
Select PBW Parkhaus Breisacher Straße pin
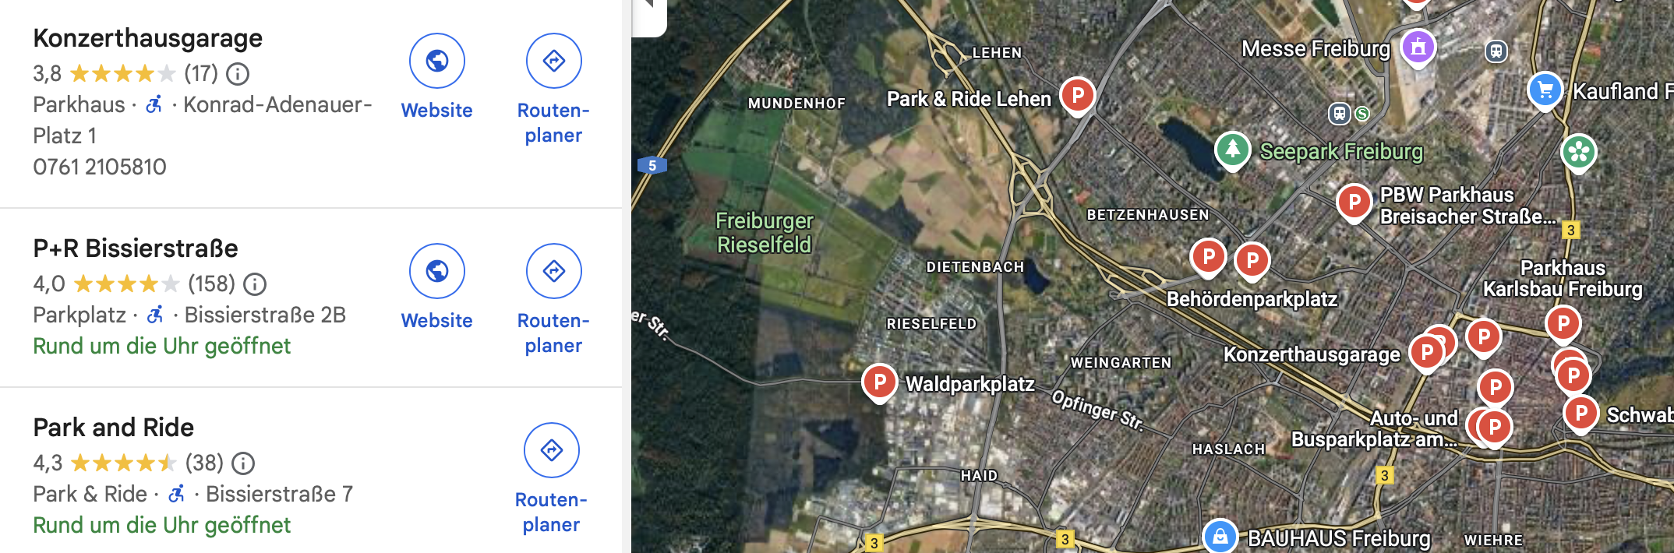tap(1354, 203)
